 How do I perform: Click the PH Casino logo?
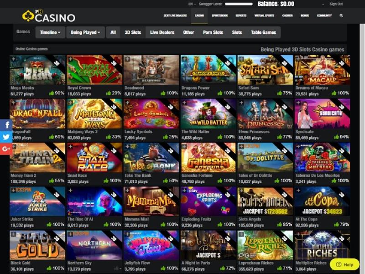point(49,16)
